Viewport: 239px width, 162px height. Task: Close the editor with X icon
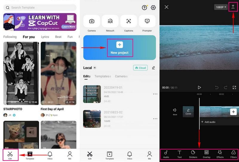click(x=166, y=7)
